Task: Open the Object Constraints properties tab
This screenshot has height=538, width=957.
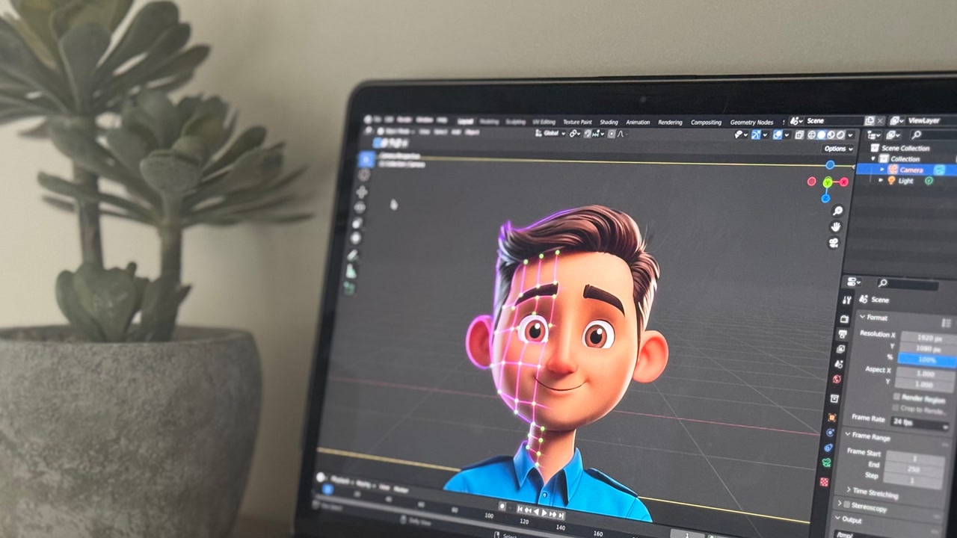Action: click(828, 448)
